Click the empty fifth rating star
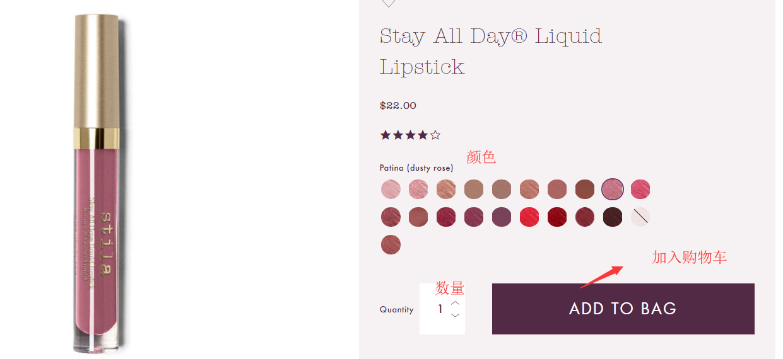Screen dimensions: 783x359 tap(435, 135)
